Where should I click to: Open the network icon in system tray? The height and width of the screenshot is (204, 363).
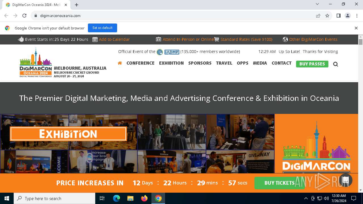point(320,198)
